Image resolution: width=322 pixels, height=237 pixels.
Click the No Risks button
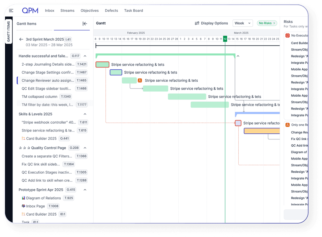click(x=267, y=23)
